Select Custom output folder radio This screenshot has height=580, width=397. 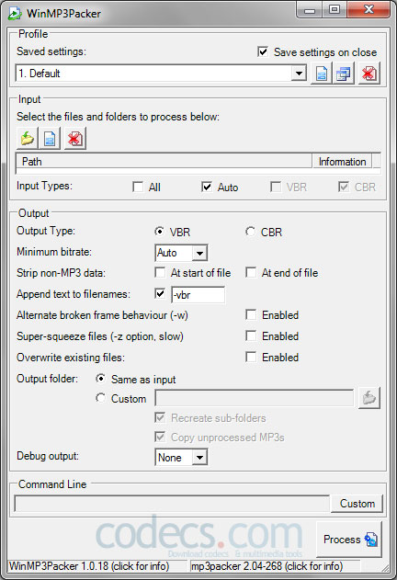pyautogui.click(x=100, y=398)
